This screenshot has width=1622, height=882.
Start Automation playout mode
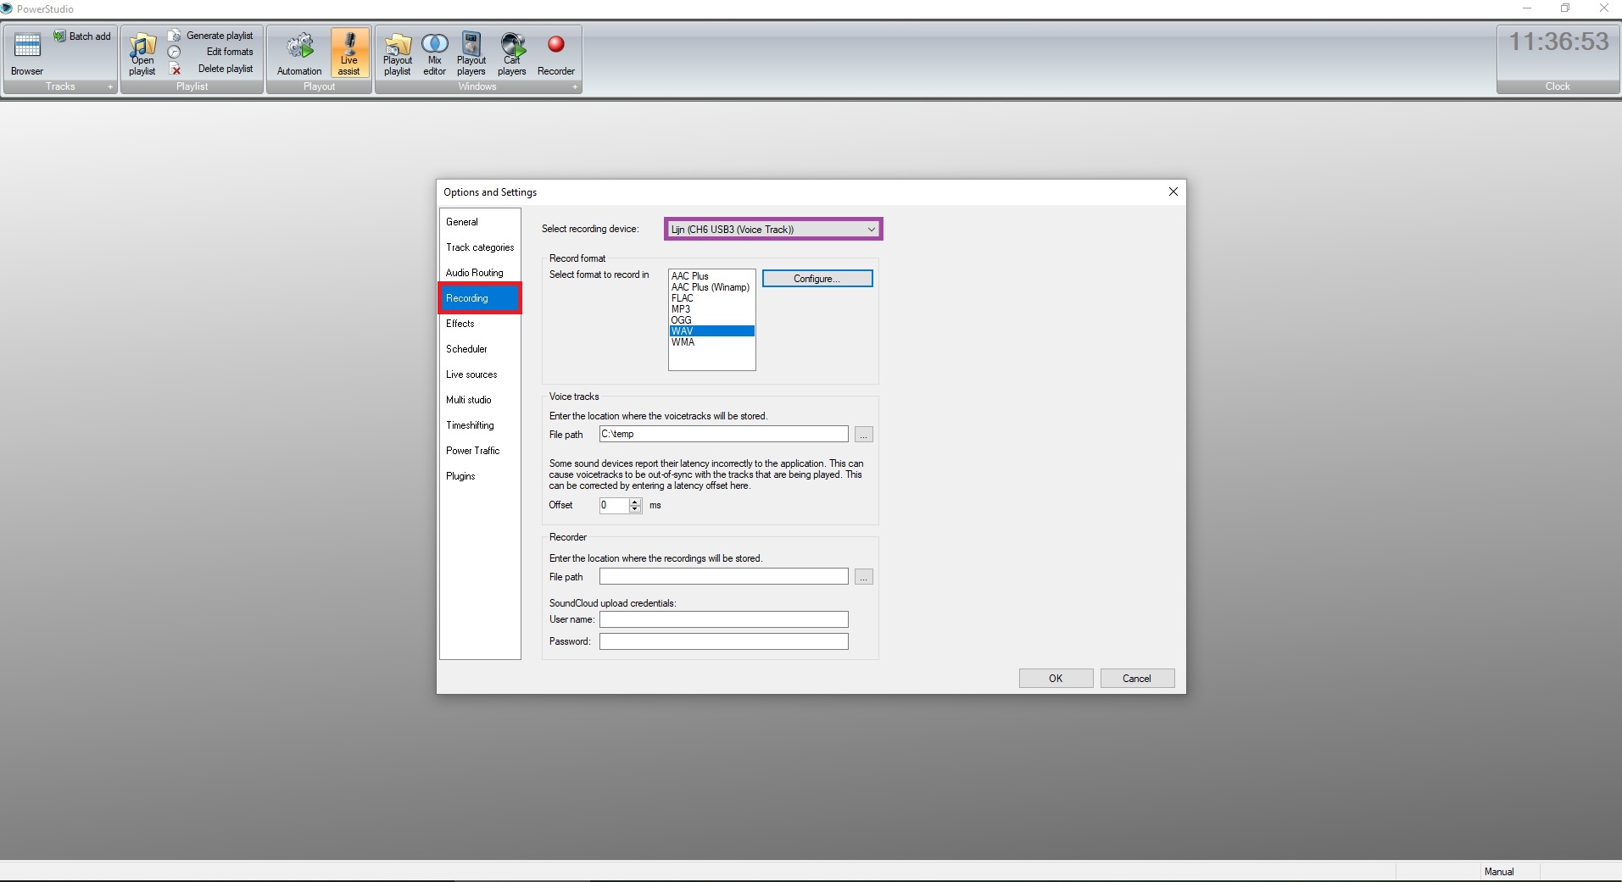pyautogui.click(x=299, y=53)
